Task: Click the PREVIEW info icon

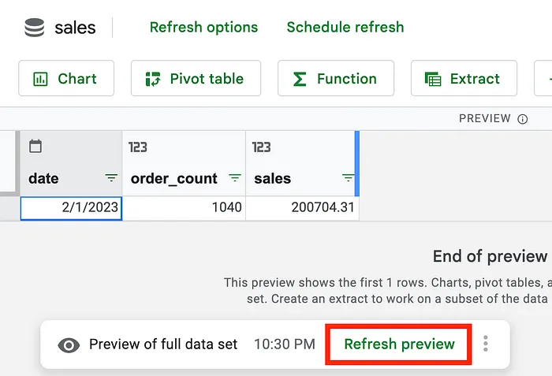Action: pyautogui.click(x=522, y=119)
